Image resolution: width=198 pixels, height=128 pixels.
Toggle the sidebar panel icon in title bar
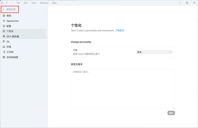coord(2,3)
